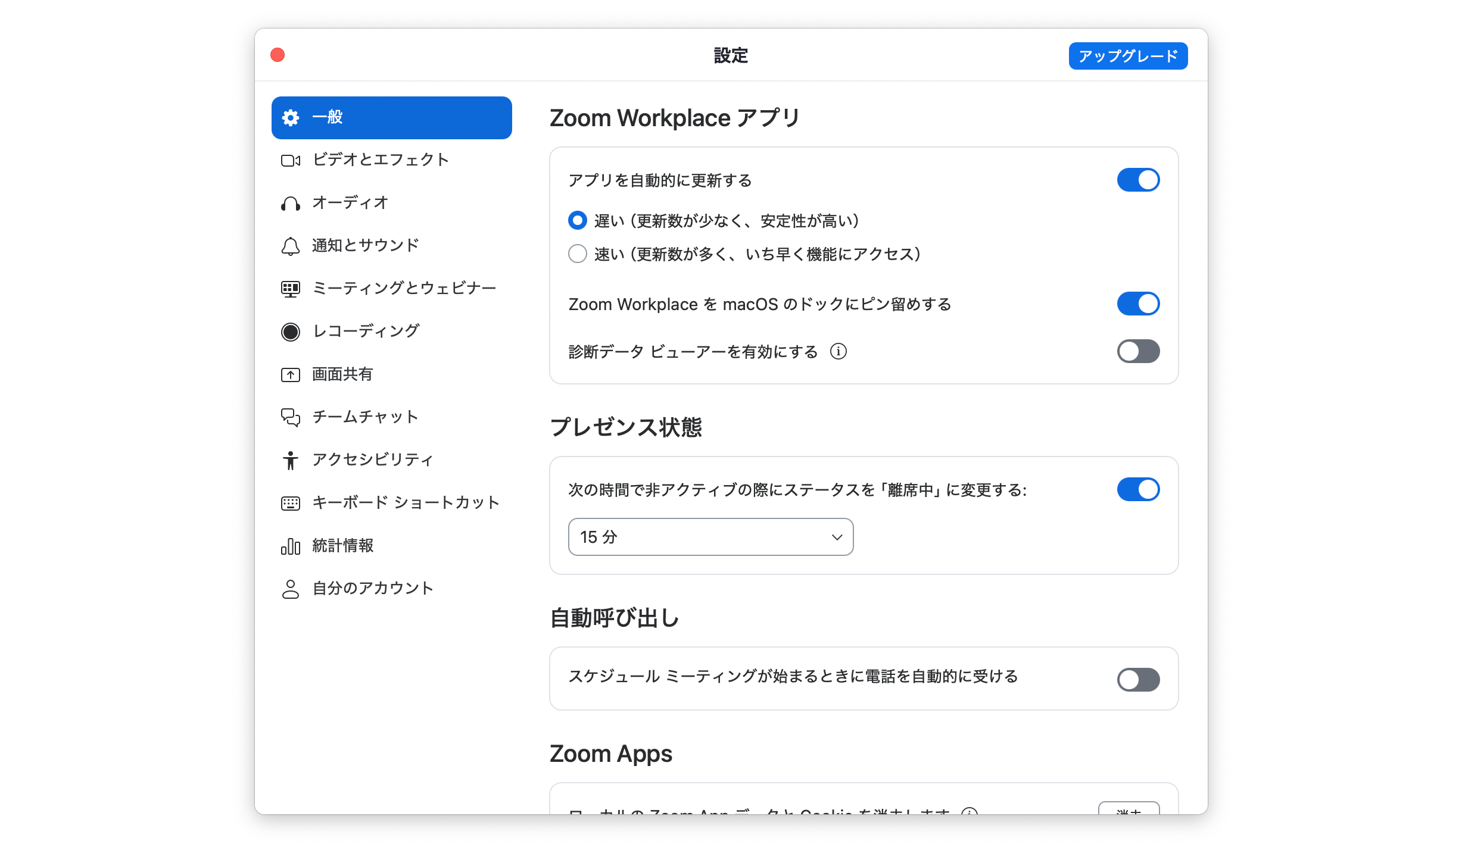Viewport: 1465px width, 844px height.
Task: Click the bar chart icon for 統計情報
Action: (x=291, y=546)
